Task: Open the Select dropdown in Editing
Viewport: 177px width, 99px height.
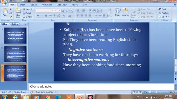Action: (163, 17)
